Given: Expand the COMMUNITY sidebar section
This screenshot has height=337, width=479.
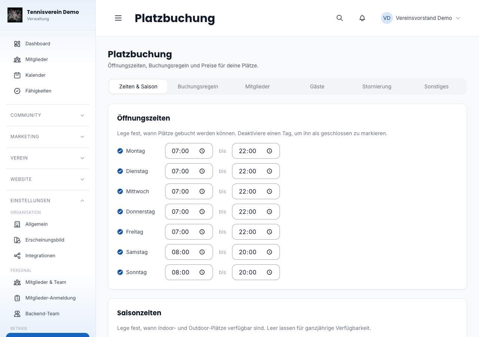Looking at the screenshot, I should pyautogui.click(x=48, y=115).
